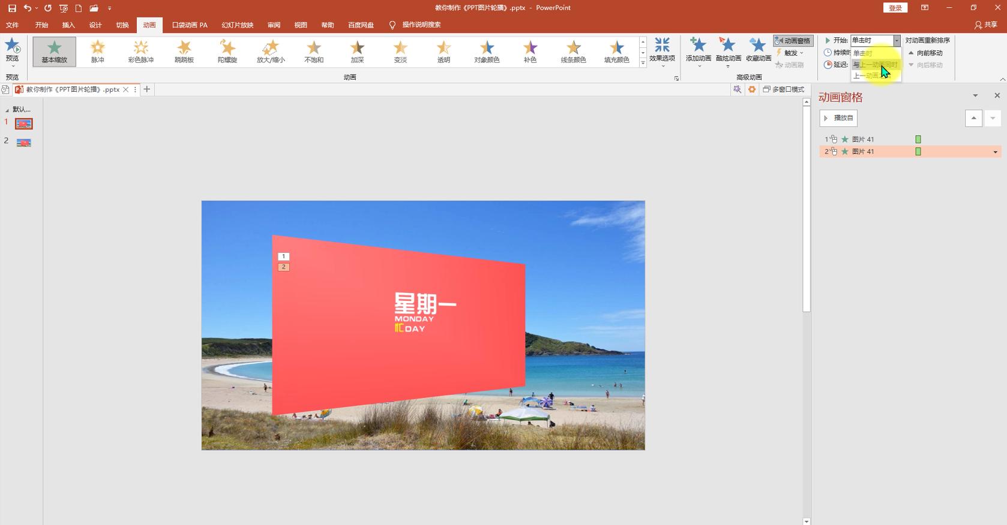
Task: Choose the 放大/缩小 animation effect
Action: (271, 51)
